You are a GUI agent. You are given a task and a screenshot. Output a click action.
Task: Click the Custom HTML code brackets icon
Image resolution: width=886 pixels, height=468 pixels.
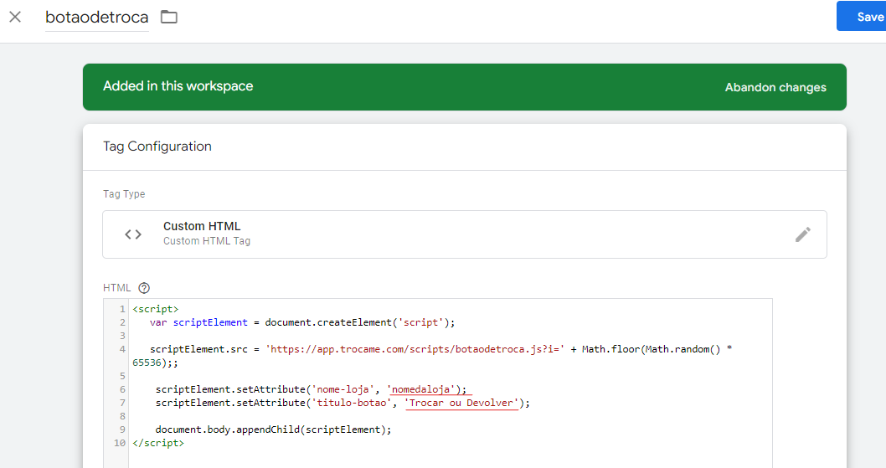133,234
